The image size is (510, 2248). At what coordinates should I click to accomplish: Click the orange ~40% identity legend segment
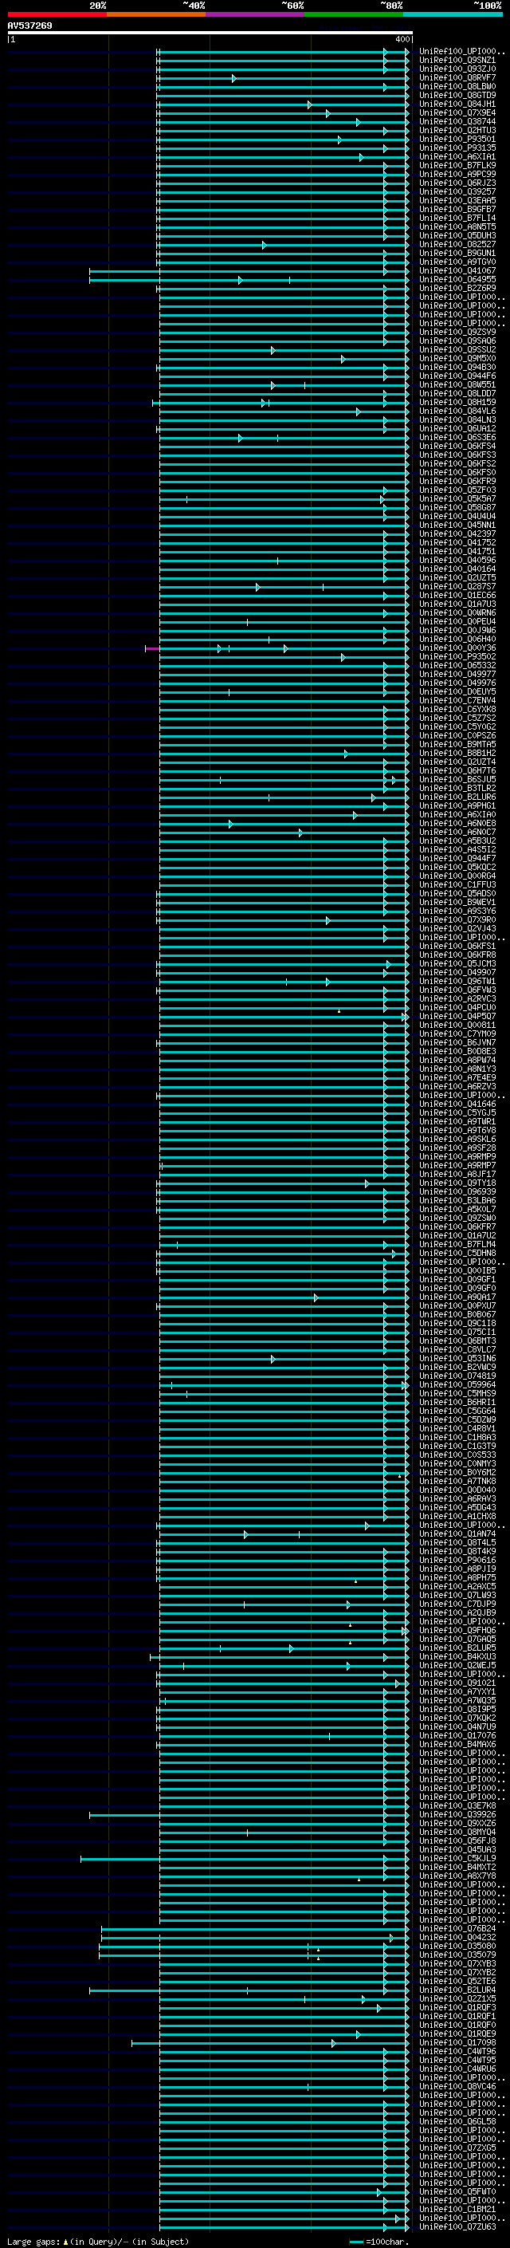pos(156,14)
